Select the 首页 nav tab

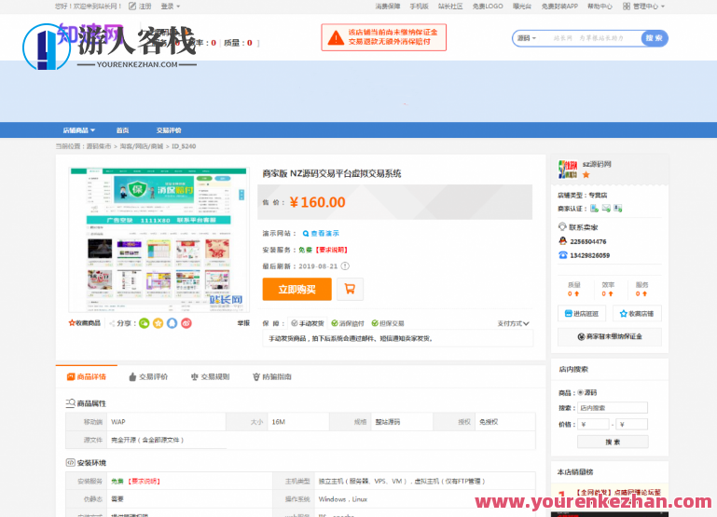122,130
